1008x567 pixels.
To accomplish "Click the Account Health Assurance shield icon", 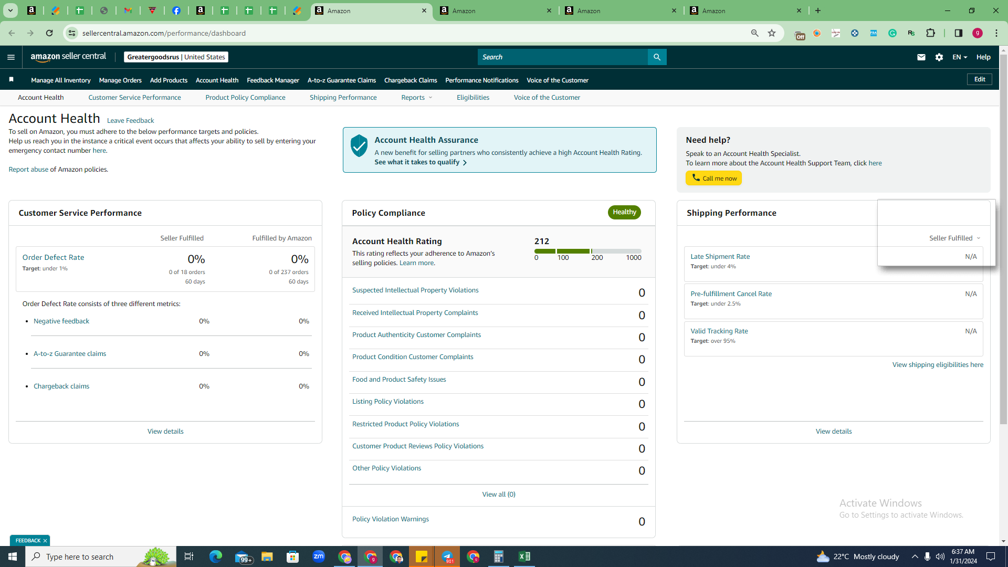I will [x=359, y=146].
